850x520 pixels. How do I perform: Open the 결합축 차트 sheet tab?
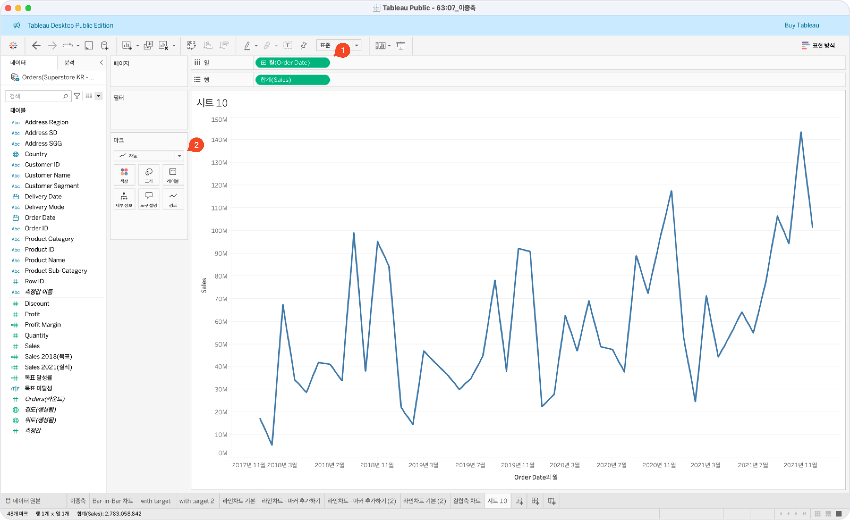[x=466, y=501]
